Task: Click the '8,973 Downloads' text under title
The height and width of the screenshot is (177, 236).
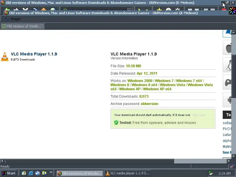Action: pos(23,60)
